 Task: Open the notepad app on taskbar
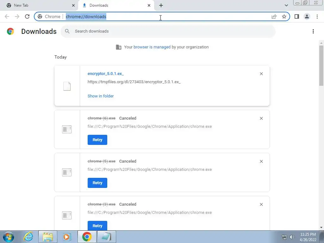(107, 237)
